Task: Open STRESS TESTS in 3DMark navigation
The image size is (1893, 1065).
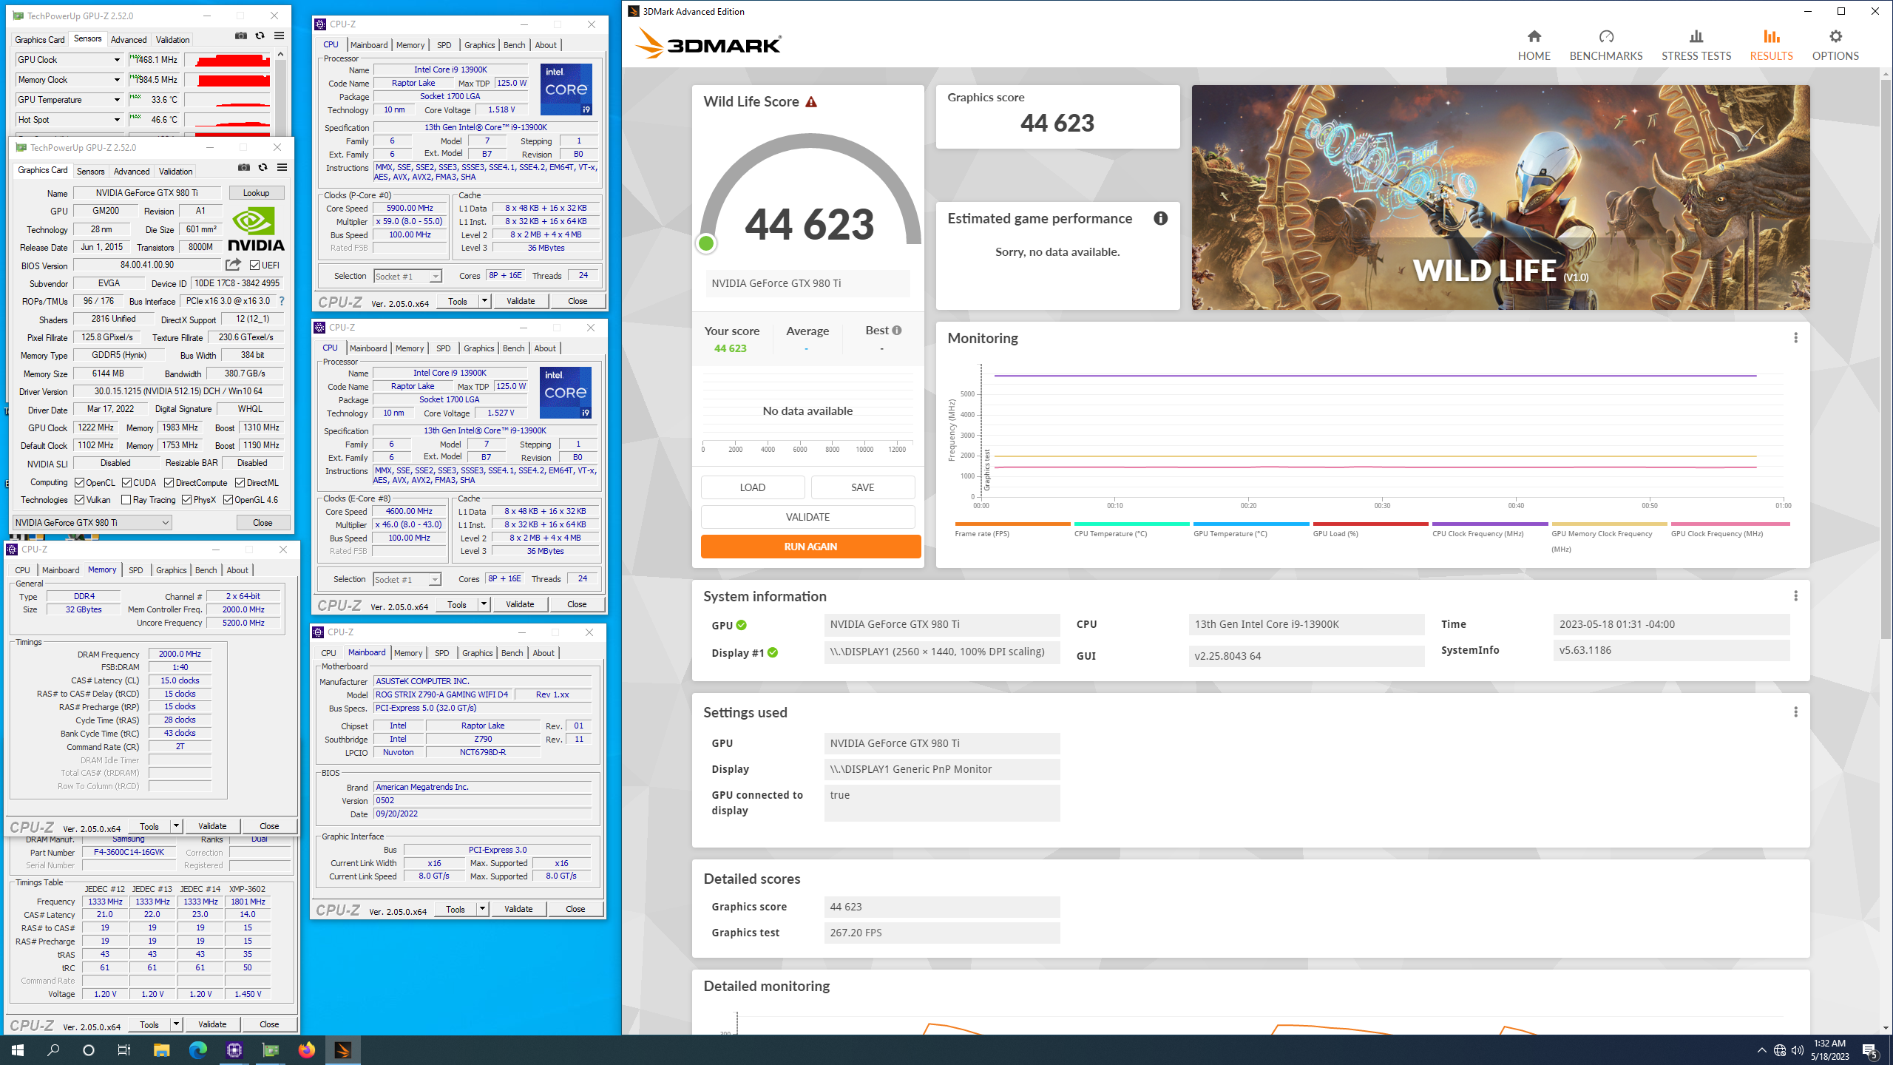Action: 1696,45
